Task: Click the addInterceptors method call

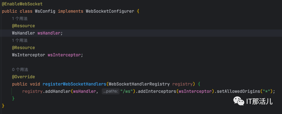Action: [157, 91]
